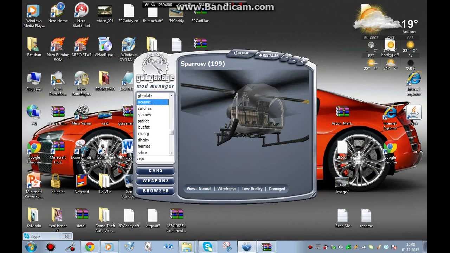This screenshot has height=253, width=450.
Task: Open Nero Home desktop icon
Action: (58, 13)
